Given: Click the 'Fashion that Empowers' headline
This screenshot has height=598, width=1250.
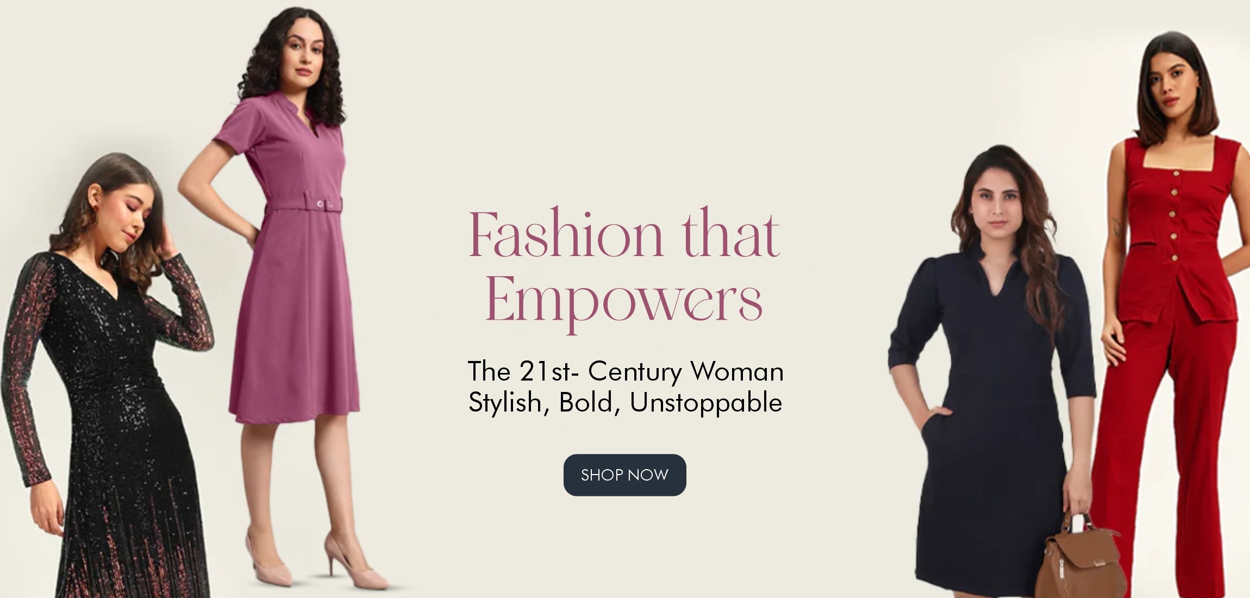Looking at the screenshot, I should coord(624,269).
